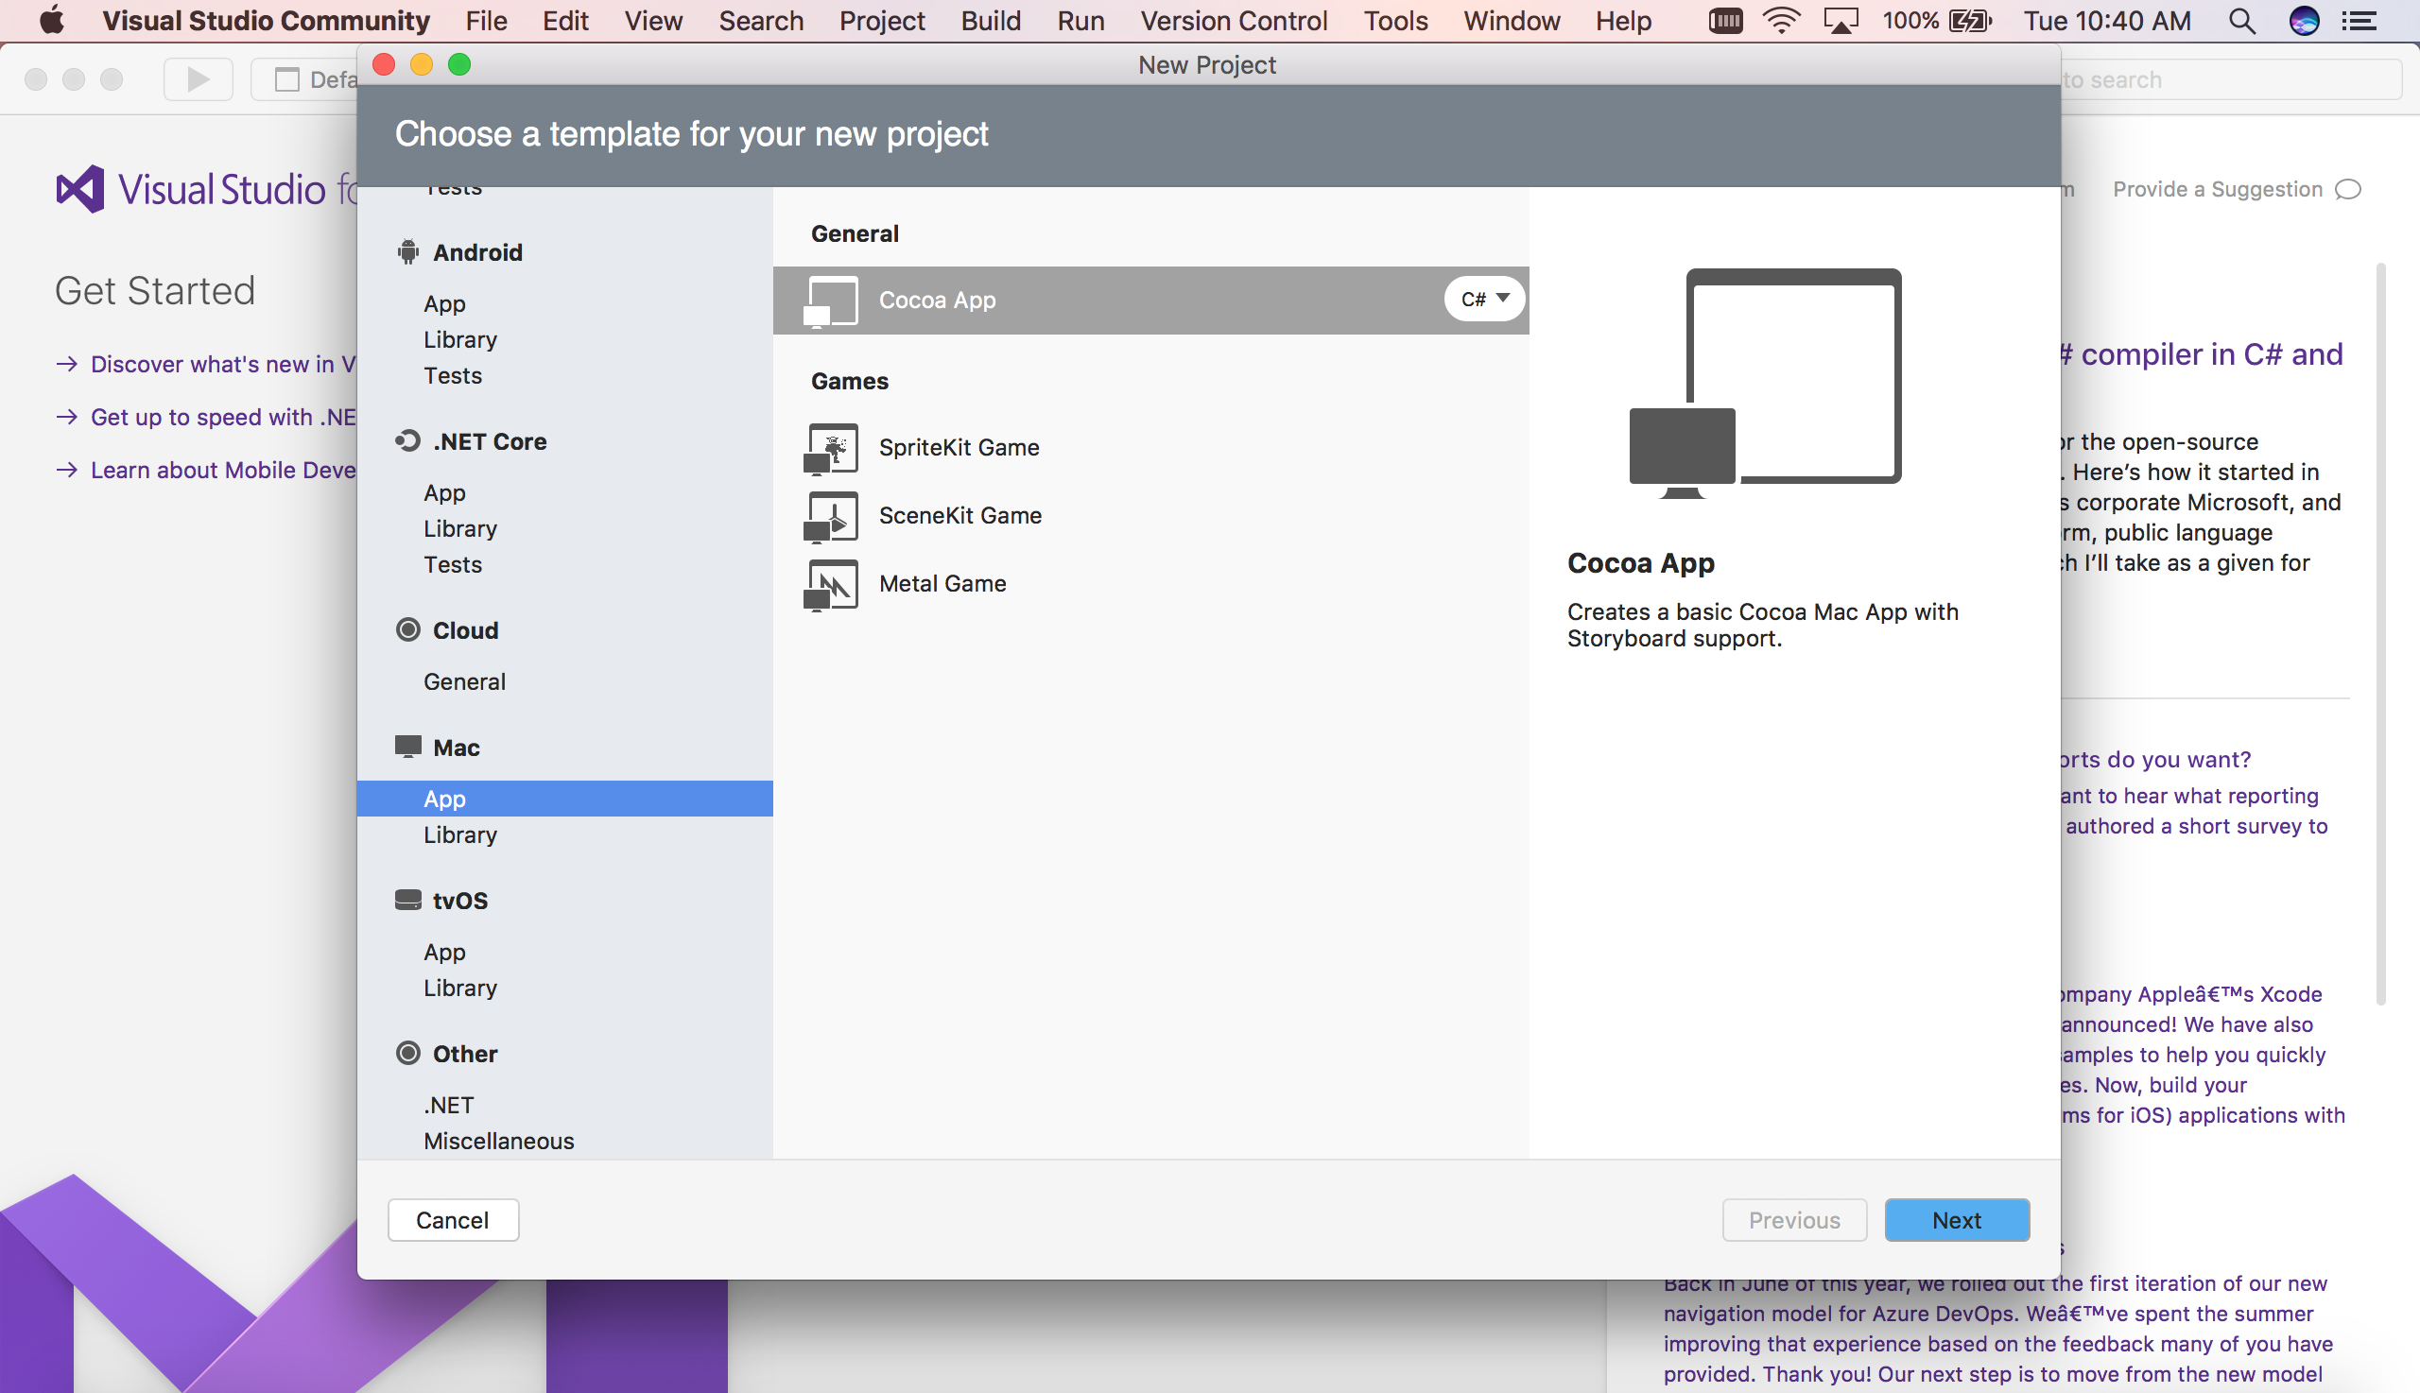Click the Android category icon in sidebar

pos(408,251)
